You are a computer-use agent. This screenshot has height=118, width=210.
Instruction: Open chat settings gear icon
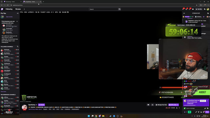click(x=204, y=112)
